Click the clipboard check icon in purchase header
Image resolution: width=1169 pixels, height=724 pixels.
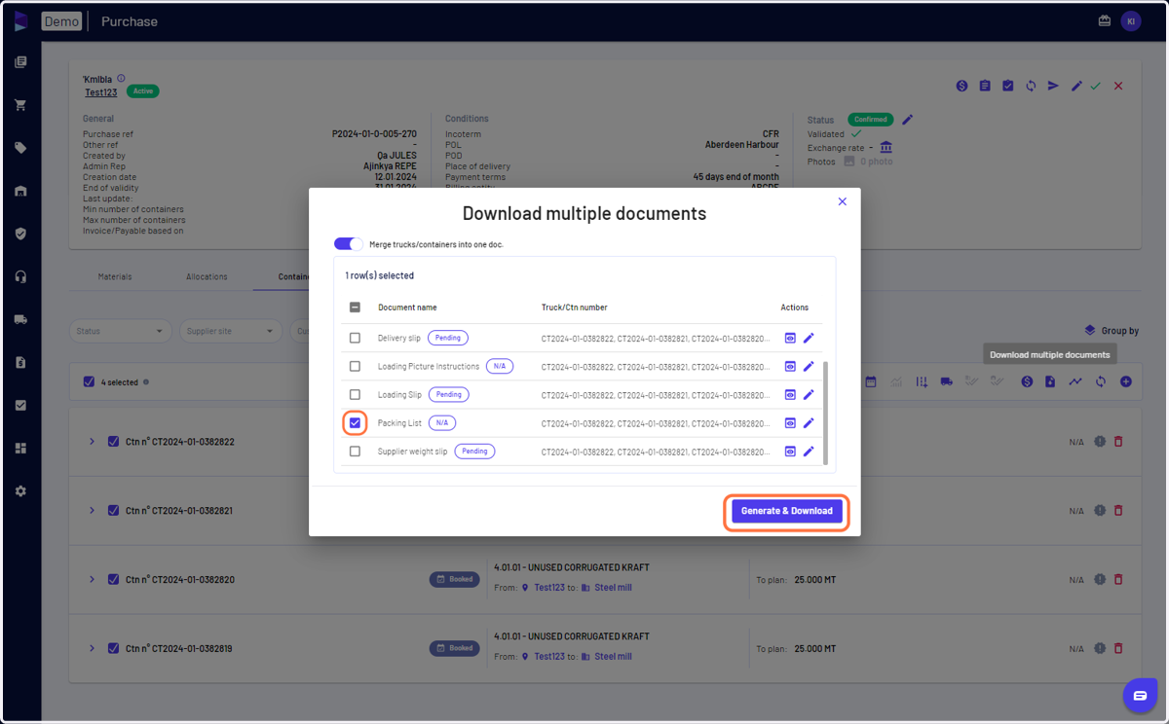(x=1007, y=86)
